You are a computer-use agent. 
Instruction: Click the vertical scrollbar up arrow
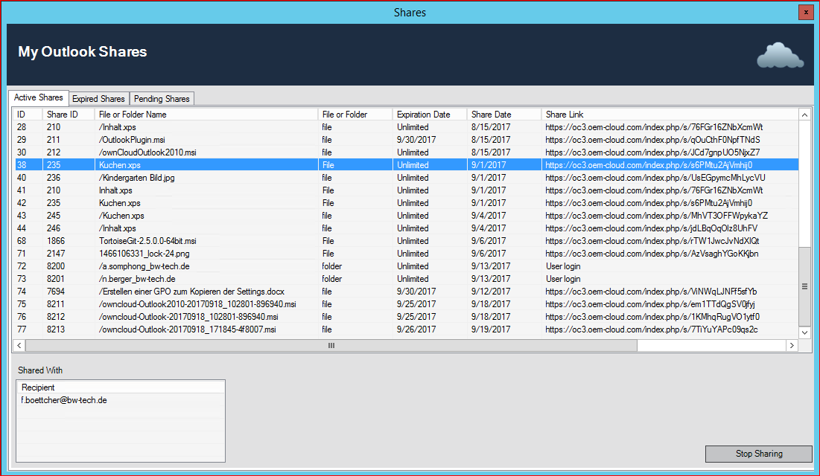804,115
